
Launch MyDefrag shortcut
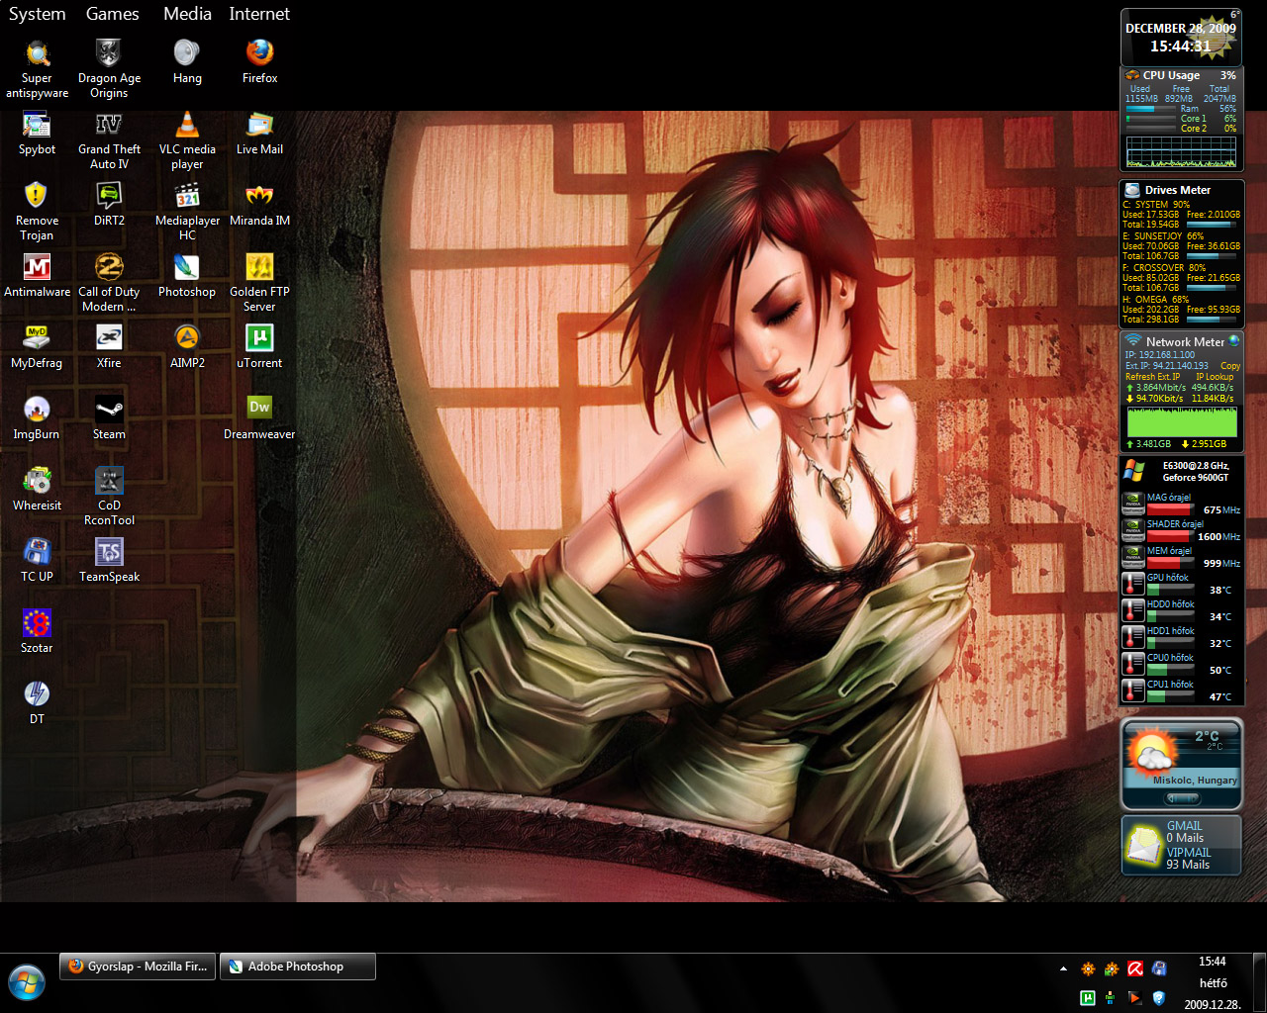click(37, 346)
